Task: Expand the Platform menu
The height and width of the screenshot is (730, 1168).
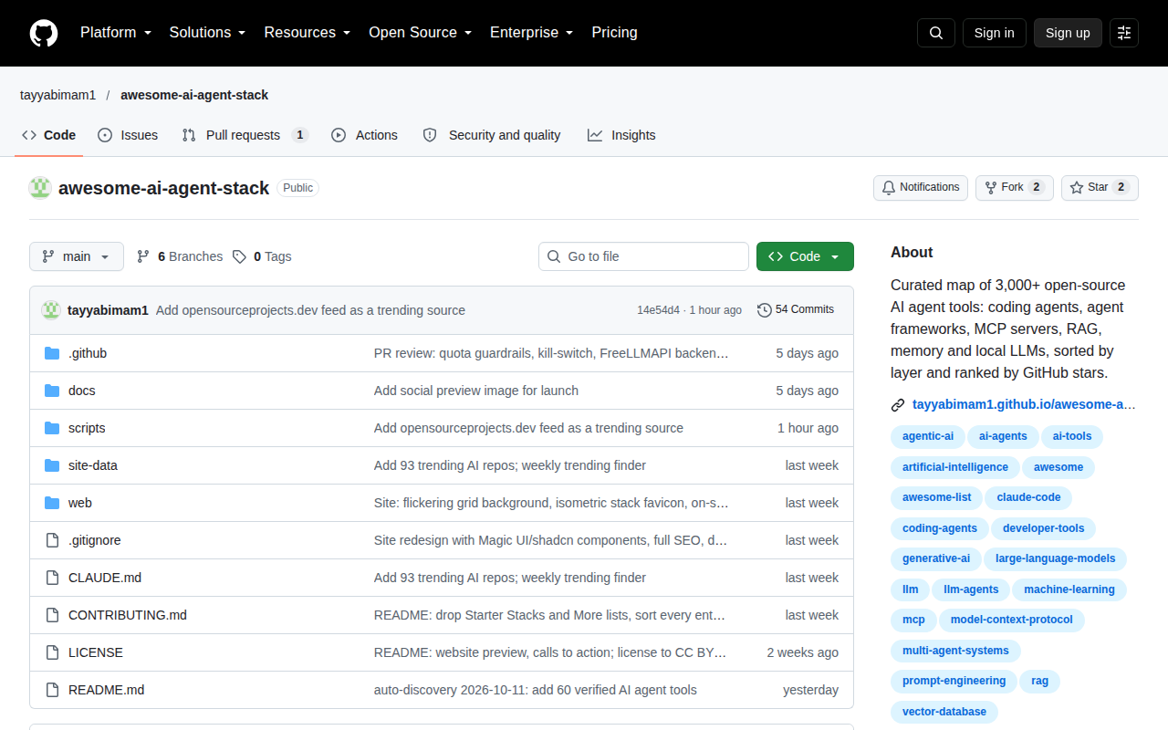Action: pyautogui.click(x=115, y=33)
